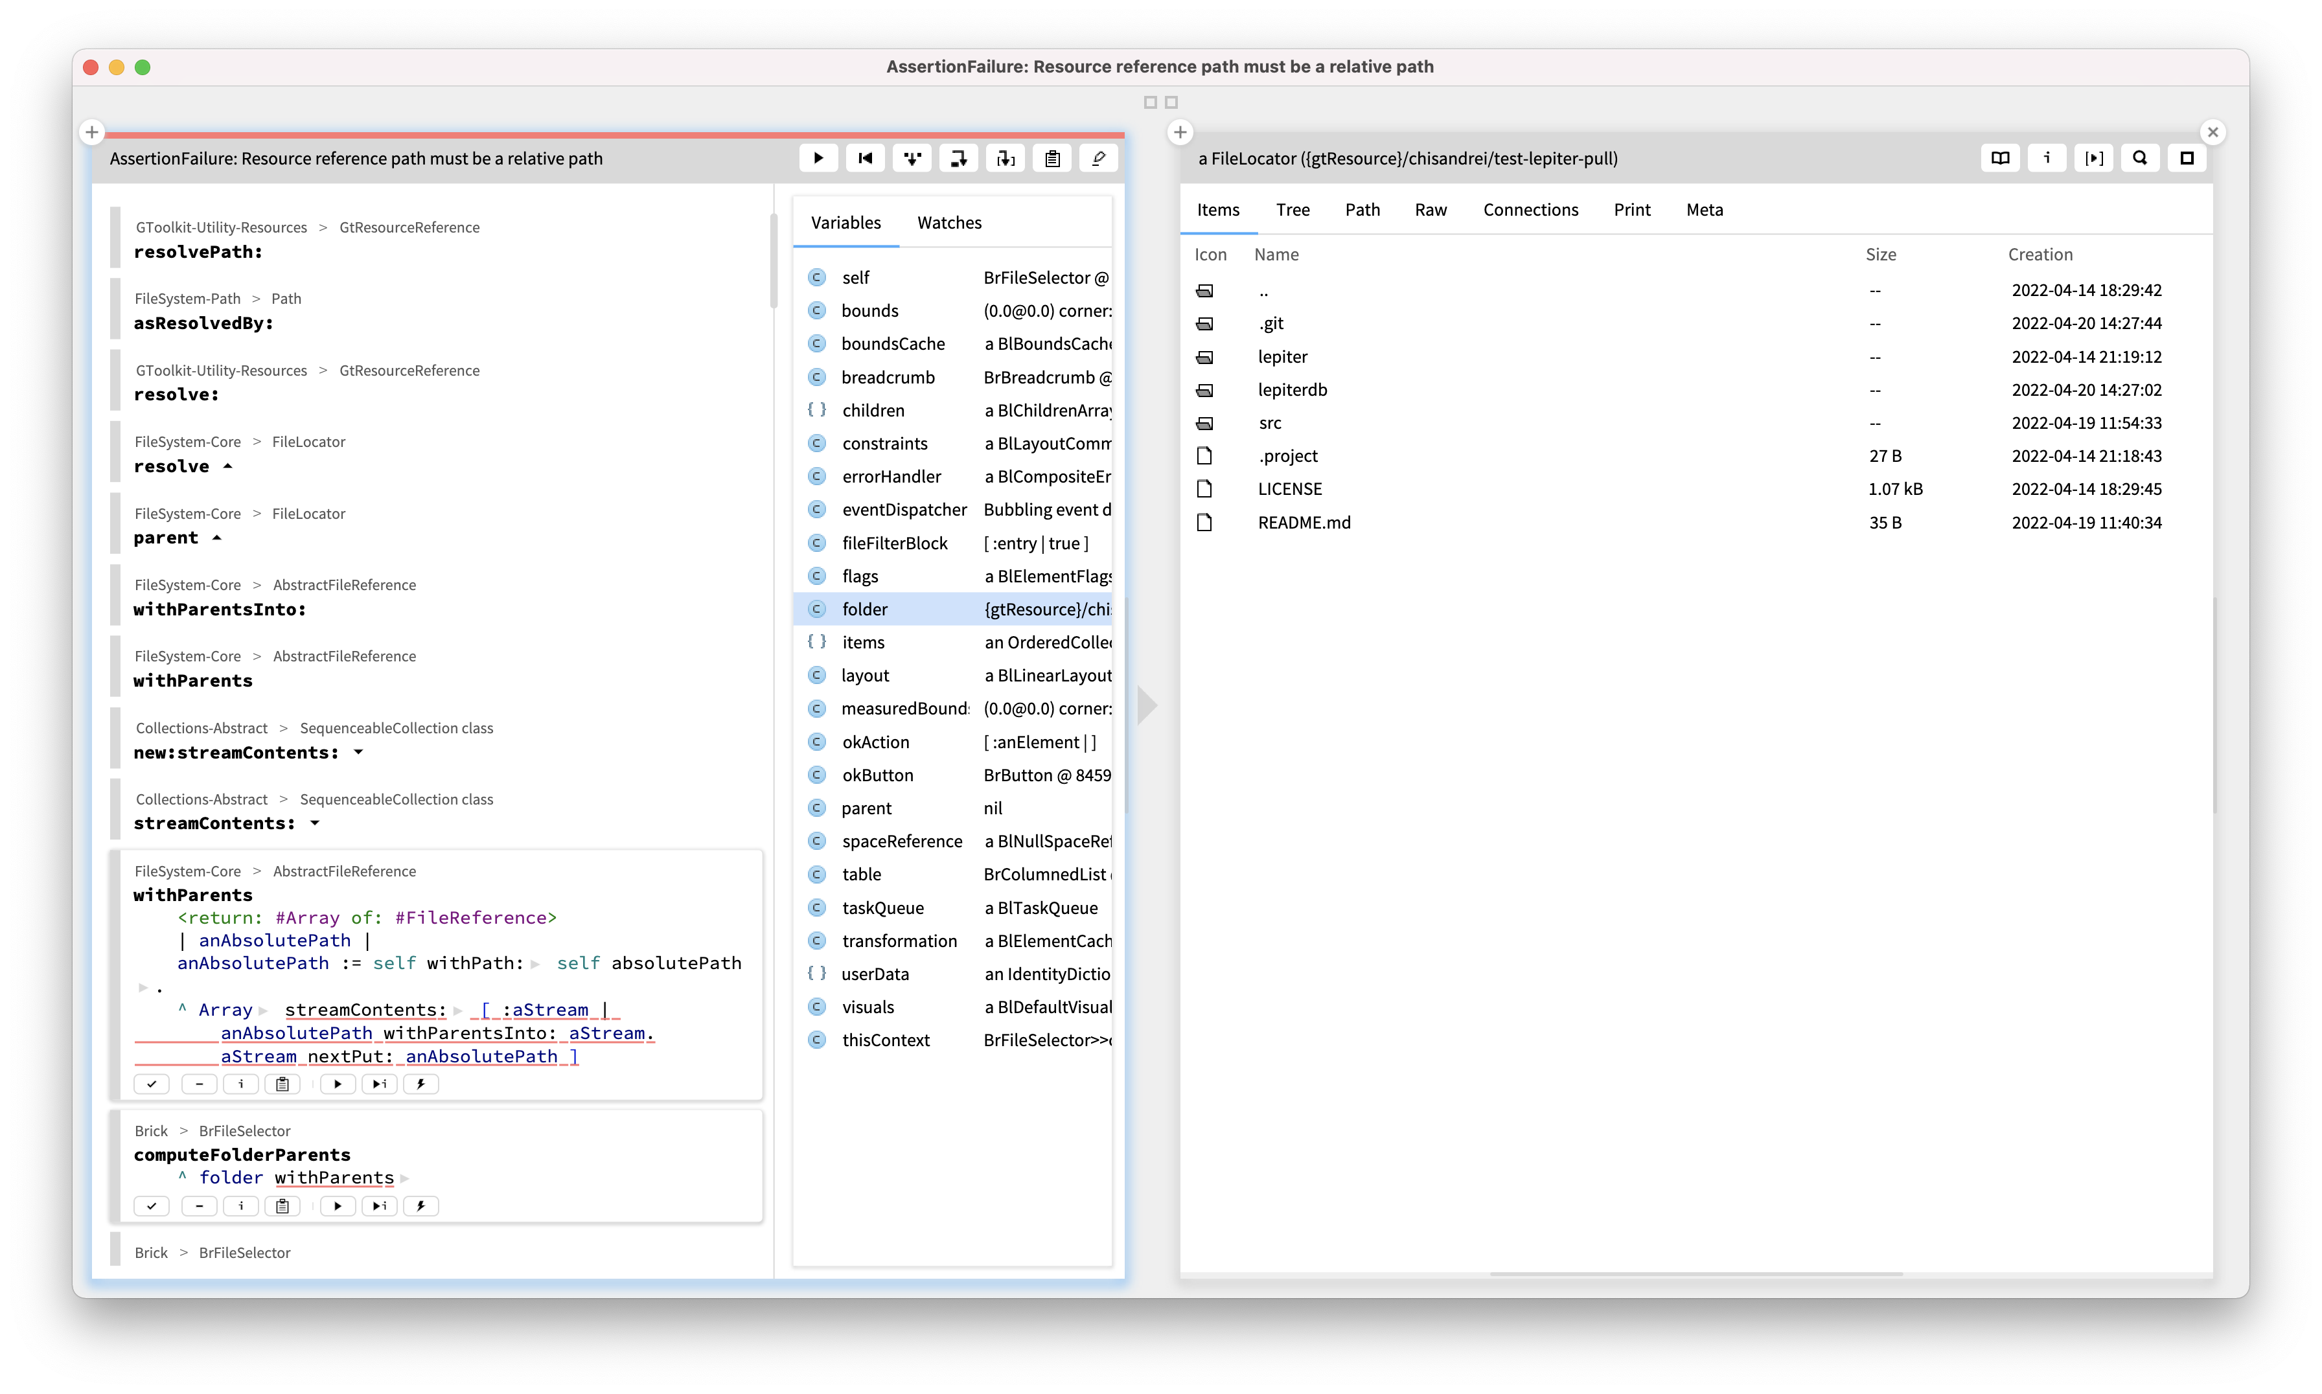Open search with the magnifier icon in inspector
Viewport: 2322px width, 1394px height.
coord(2140,158)
